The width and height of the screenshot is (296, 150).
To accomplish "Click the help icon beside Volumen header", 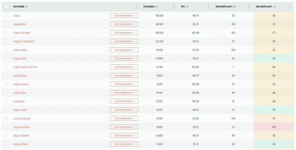I will (x=156, y=7).
